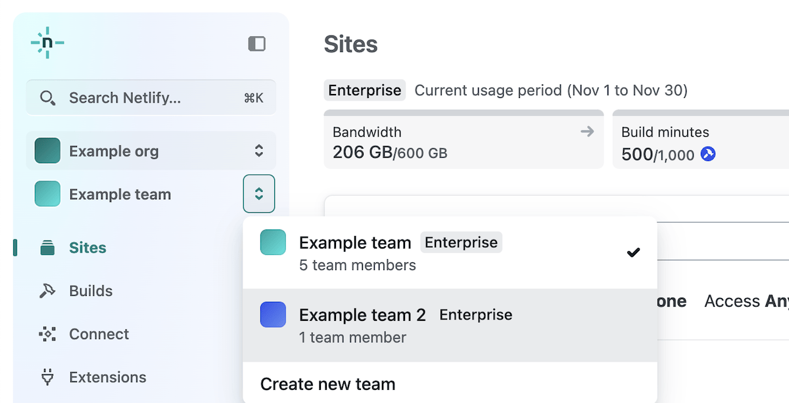This screenshot has width=789, height=403.
Task: Open Sites in the sidebar
Action: pos(87,248)
